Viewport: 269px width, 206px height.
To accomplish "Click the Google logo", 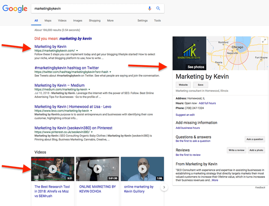I will point(15,9).
